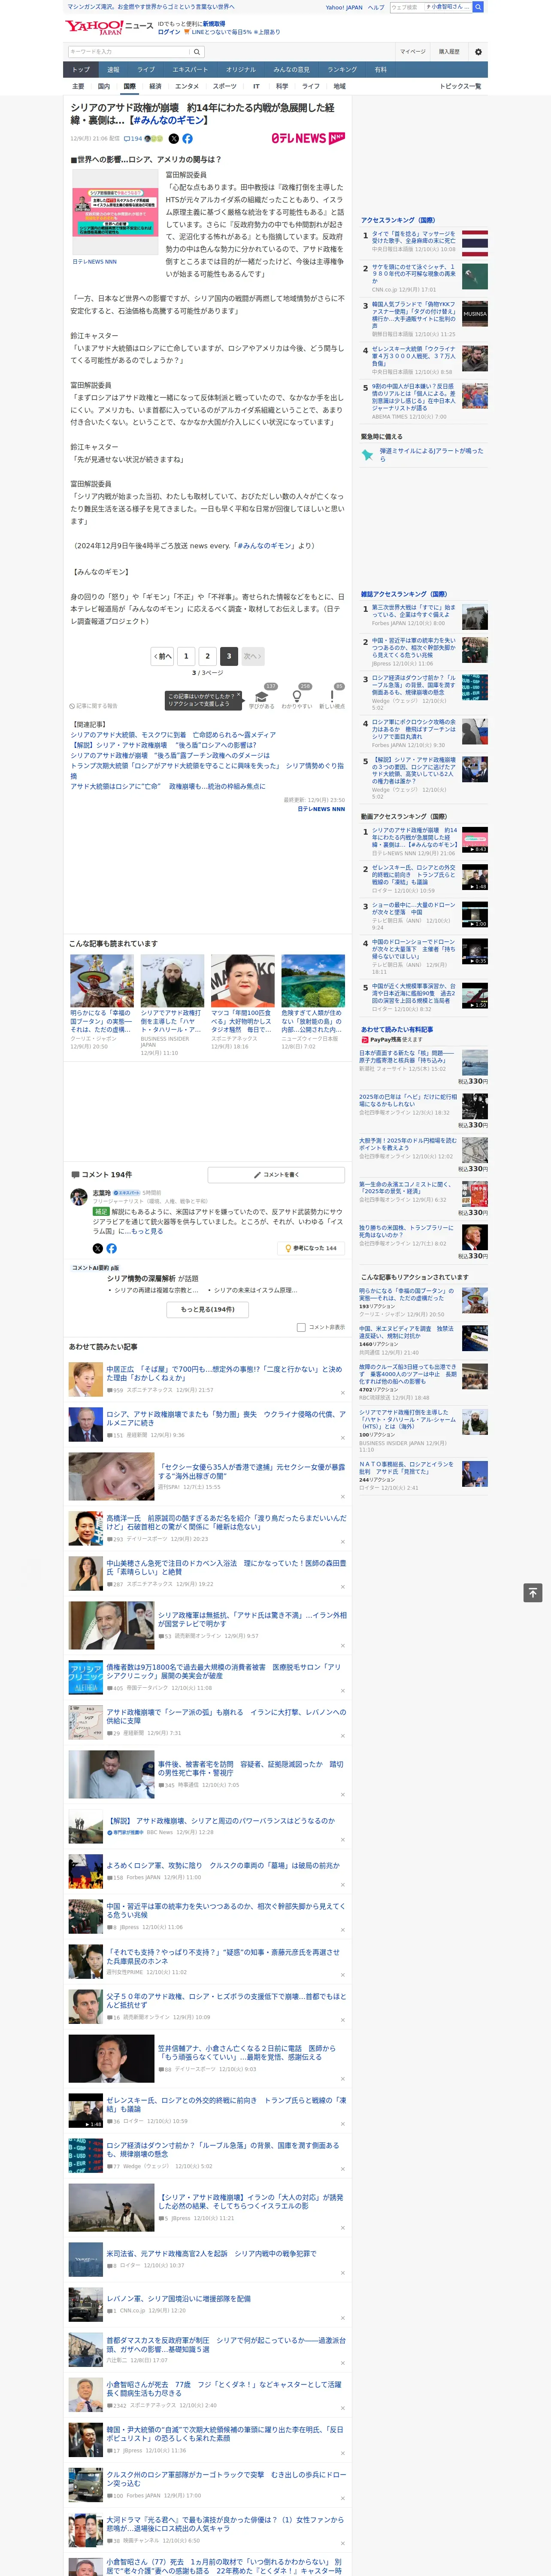Click the 記事に関する報告 report icon

(x=93, y=705)
